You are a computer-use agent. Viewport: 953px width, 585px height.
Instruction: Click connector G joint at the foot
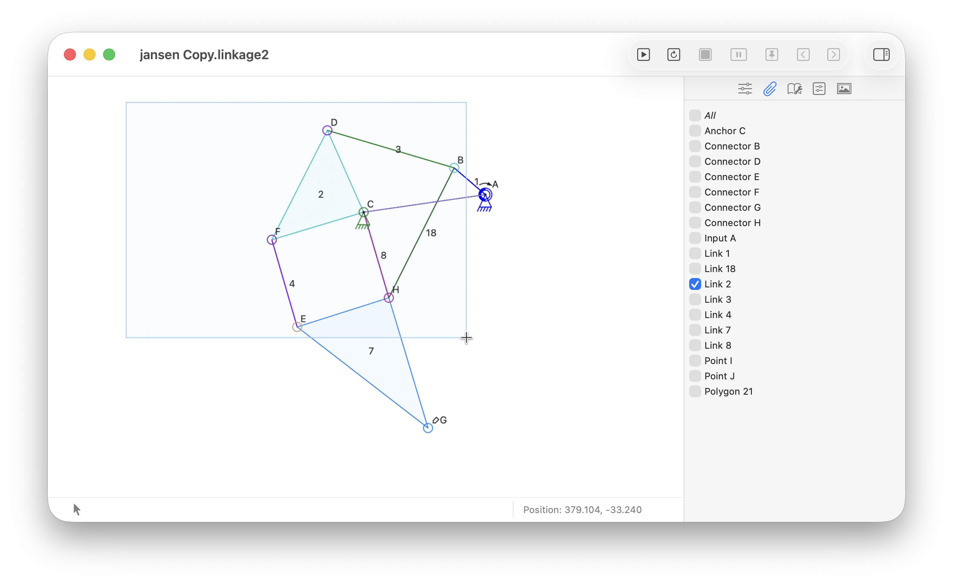pos(428,428)
